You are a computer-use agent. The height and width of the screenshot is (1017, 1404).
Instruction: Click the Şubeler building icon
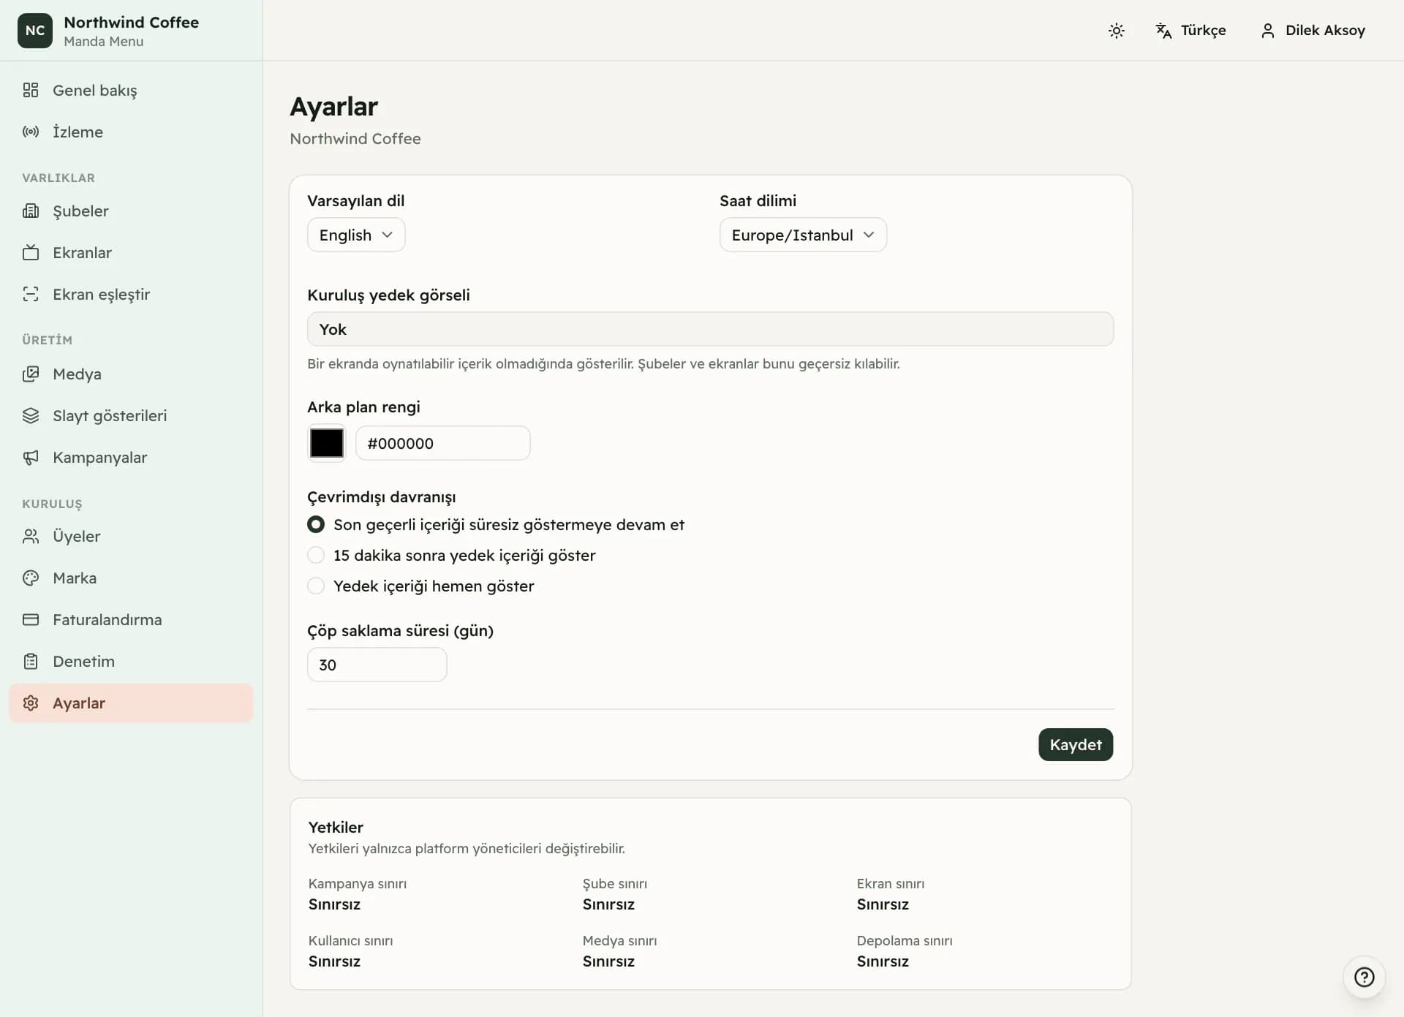pos(30,211)
